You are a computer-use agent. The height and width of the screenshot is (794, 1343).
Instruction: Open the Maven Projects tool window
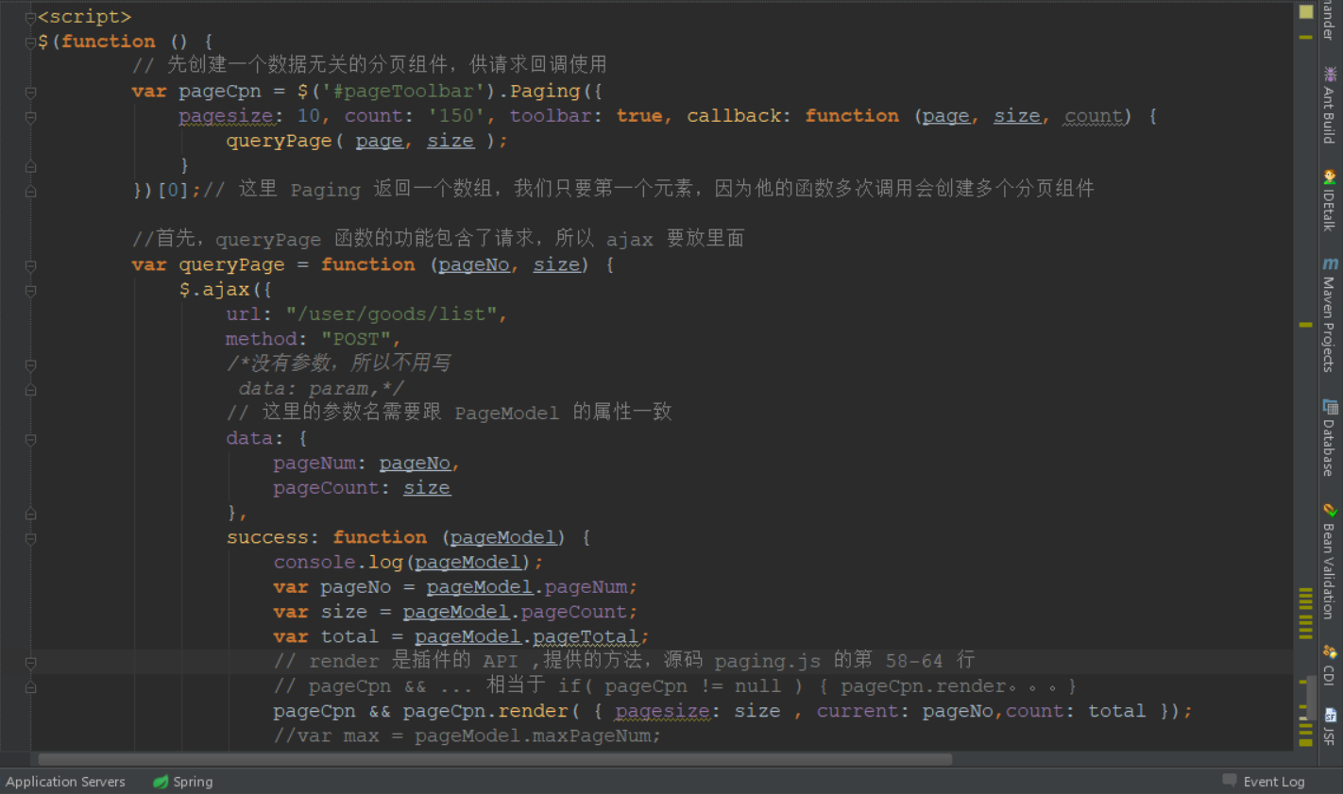[x=1330, y=313]
